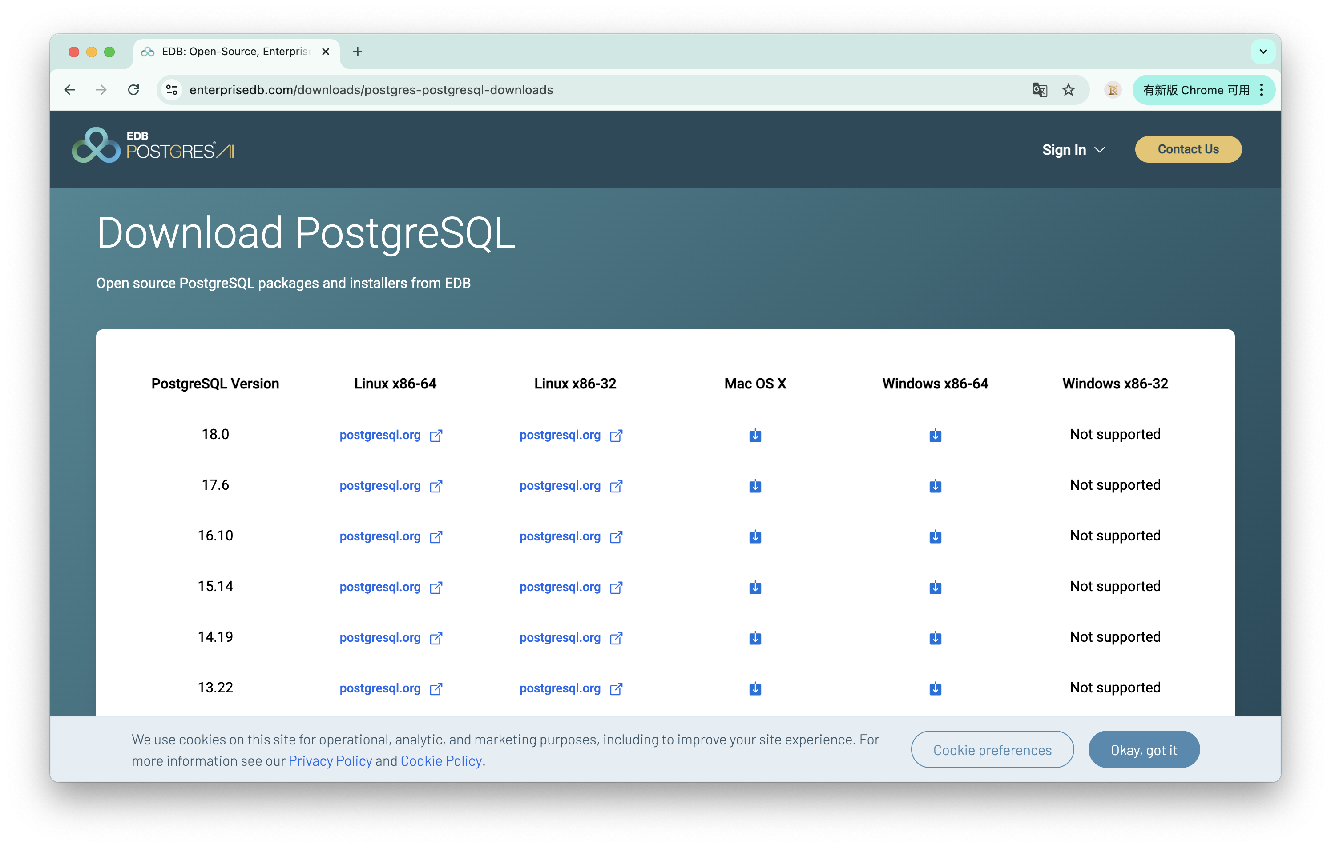Download PostgreSQL 13.22 for Windows x86-64
1331x848 pixels.
click(935, 688)
